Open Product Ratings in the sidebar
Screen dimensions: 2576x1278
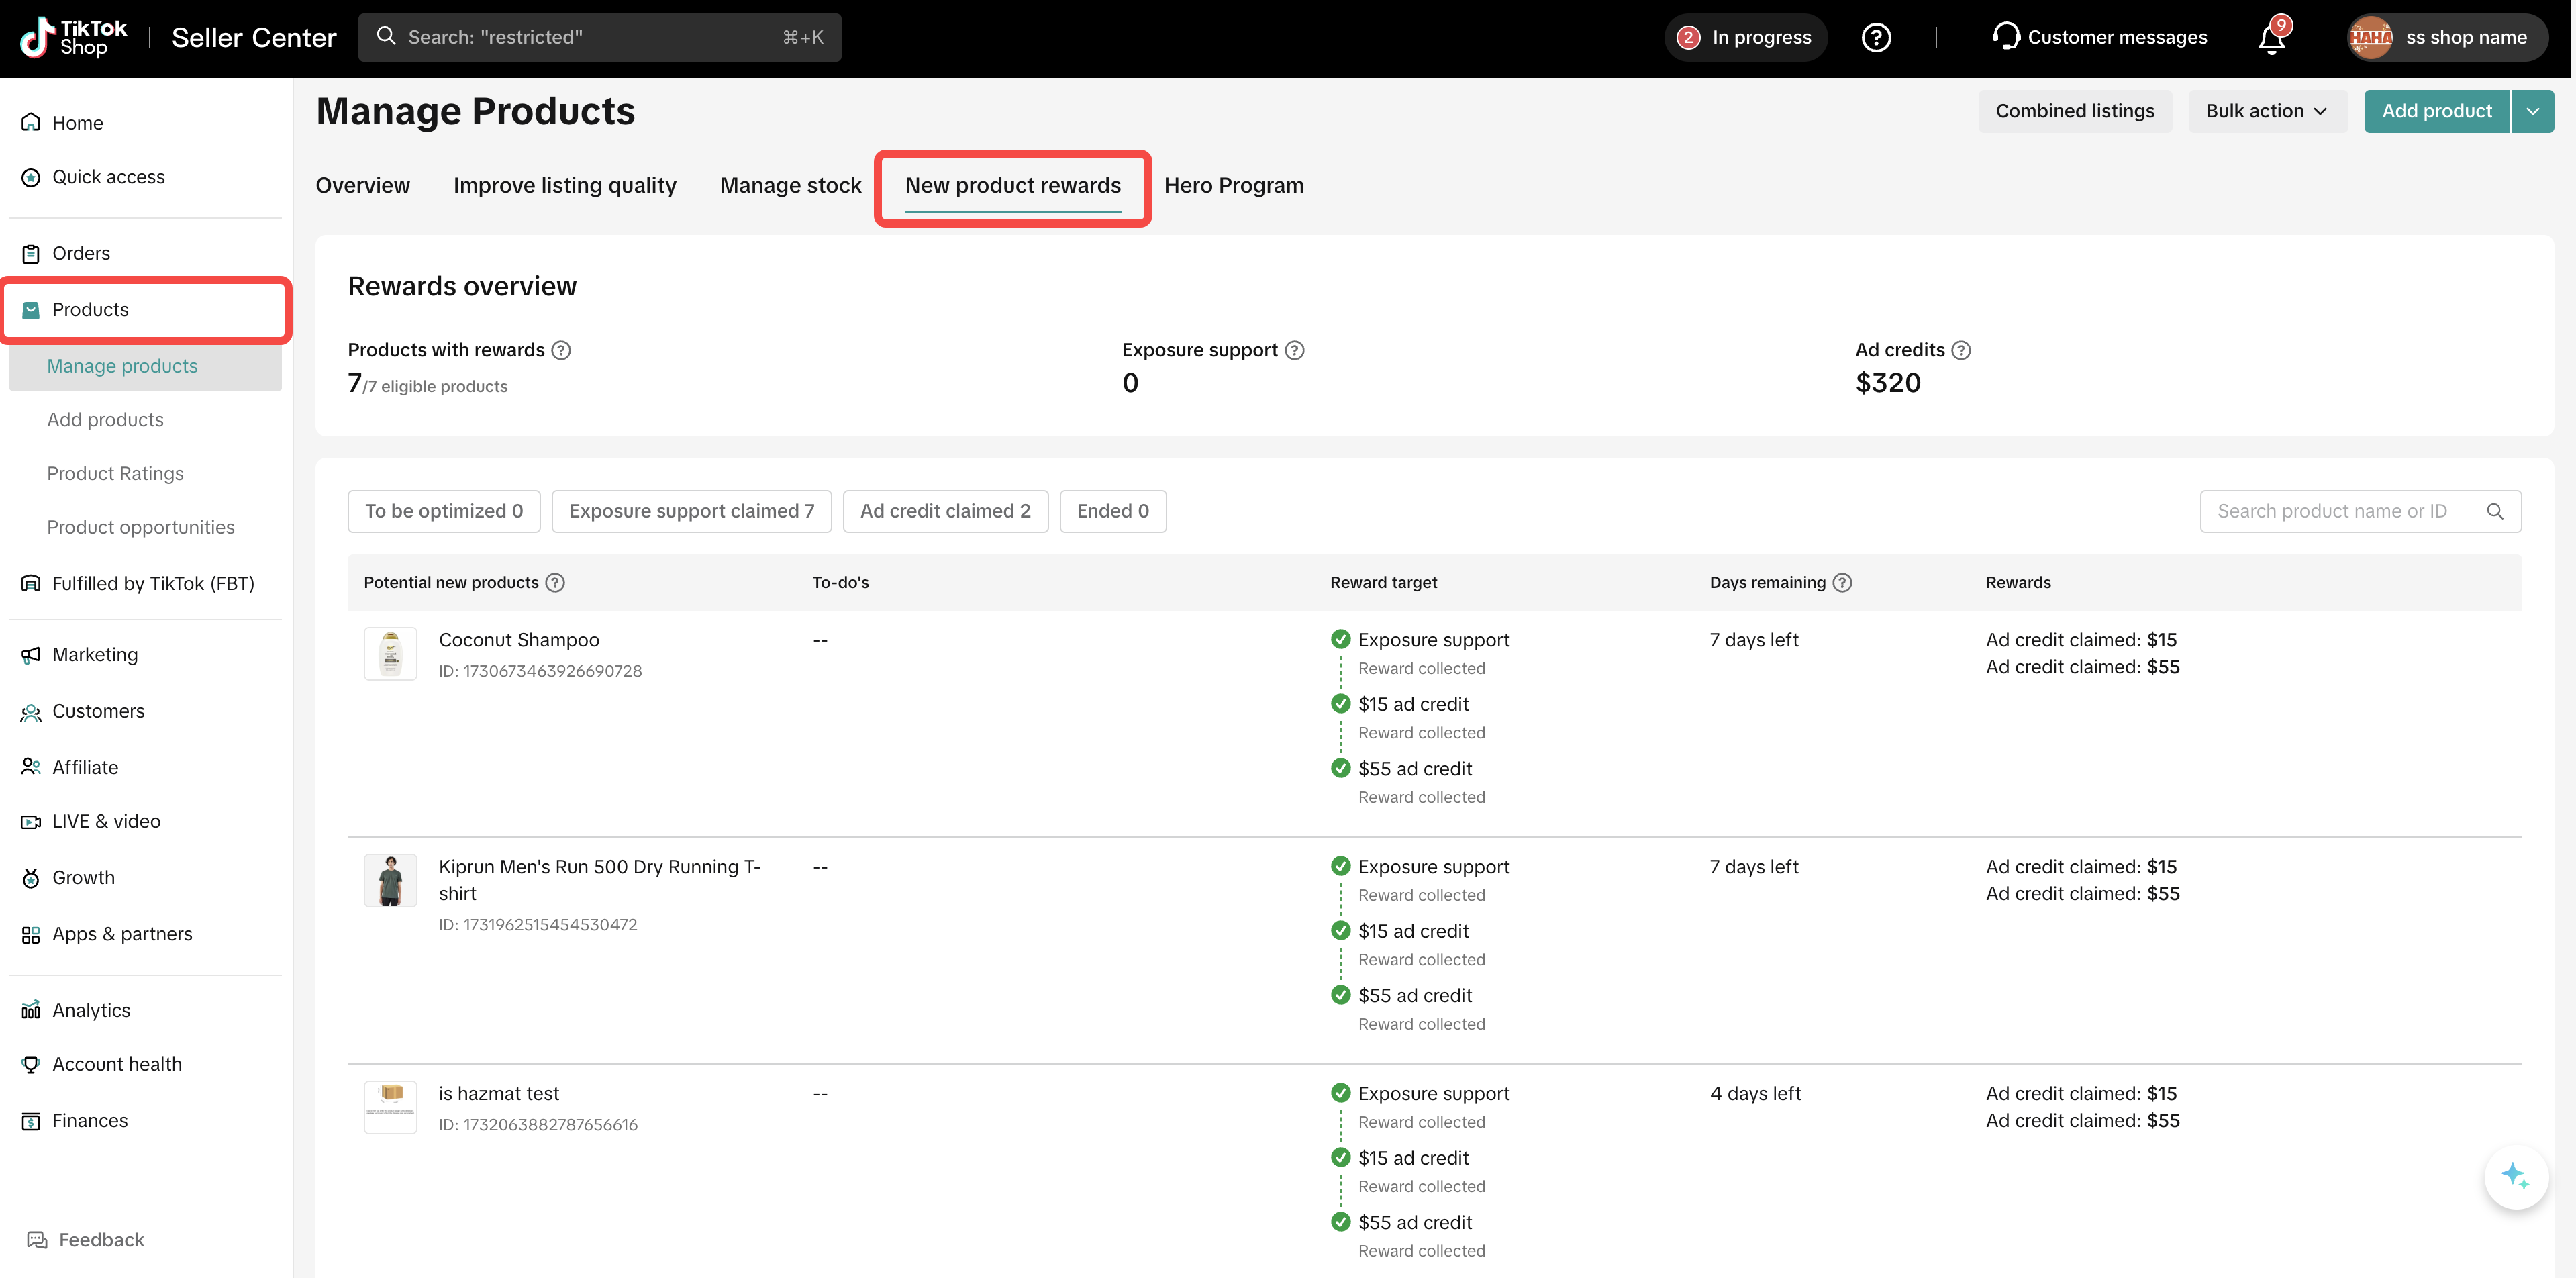coord(115,473)
